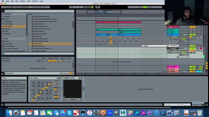Click the Follow button in the control bar

coord(71,7)
